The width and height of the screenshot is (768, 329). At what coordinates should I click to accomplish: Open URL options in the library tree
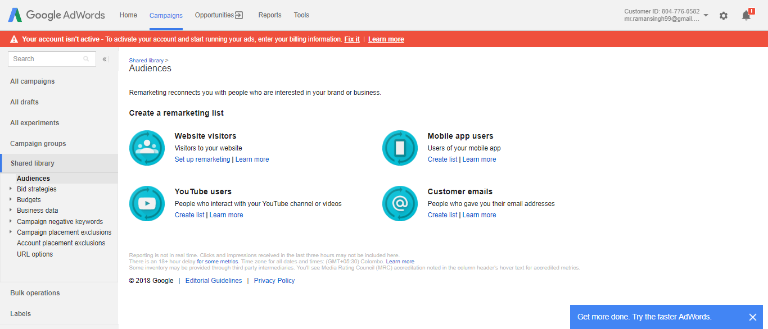click(35, 254)
